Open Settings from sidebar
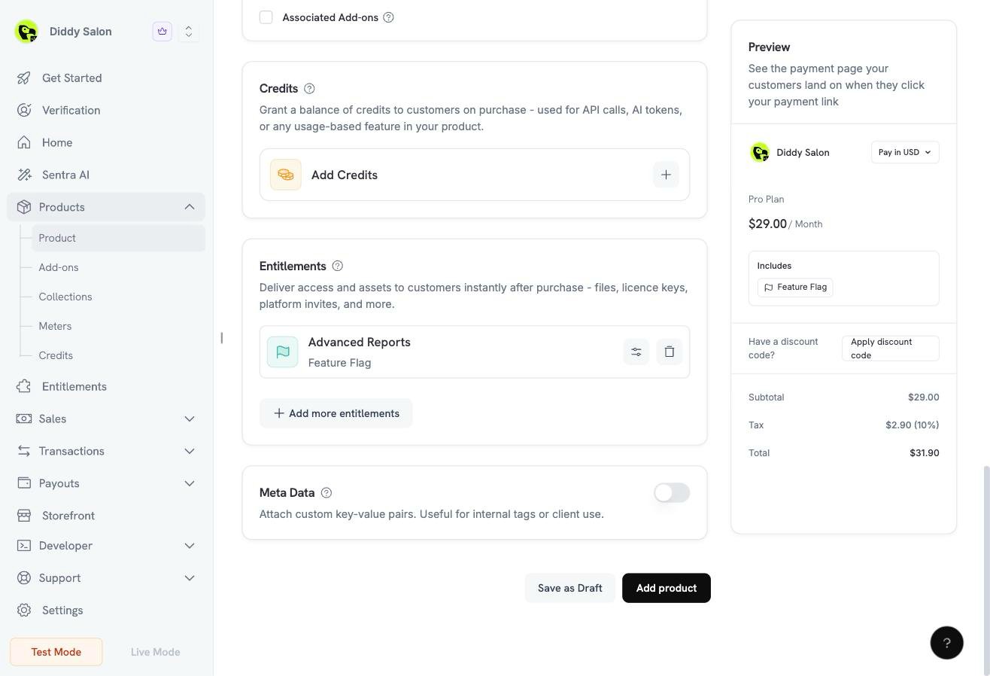Screen dimensions: 990x676 106,611
